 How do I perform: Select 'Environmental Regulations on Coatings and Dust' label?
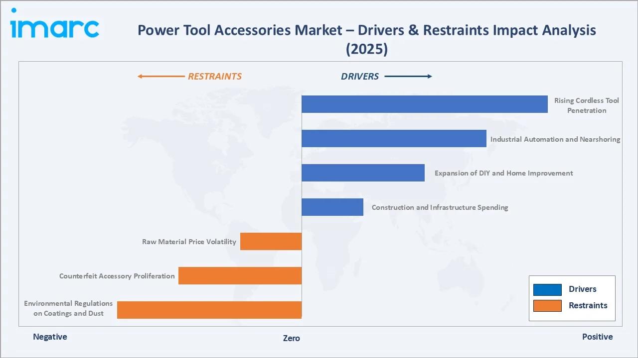tap(68, 308)
